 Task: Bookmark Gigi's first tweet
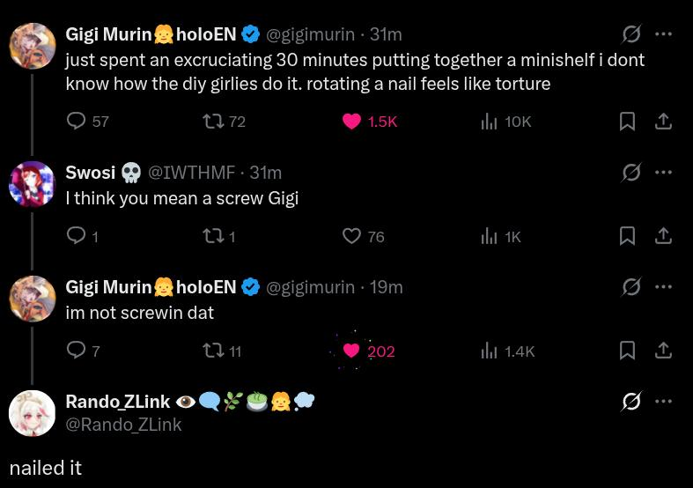(x=627, y=121)
